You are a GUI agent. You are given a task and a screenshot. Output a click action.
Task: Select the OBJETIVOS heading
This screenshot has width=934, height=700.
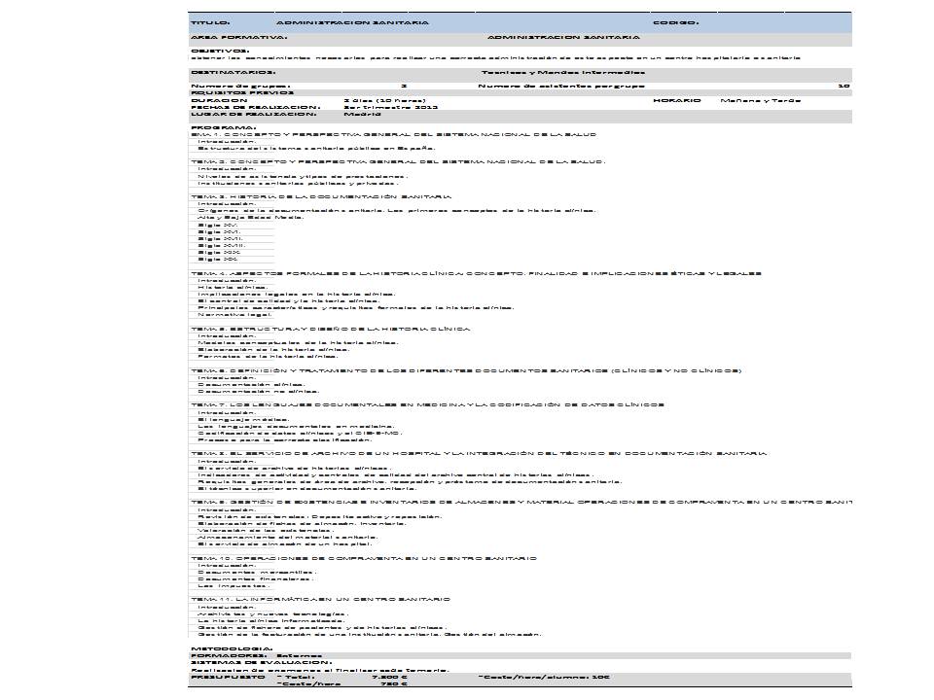(219, 50)
